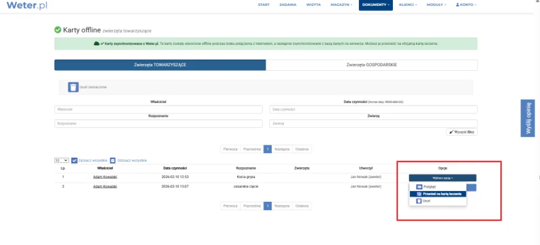The image size is (540, 245).
Task: Focus the Rozpoznanie filter input
Action: point(158,124)
